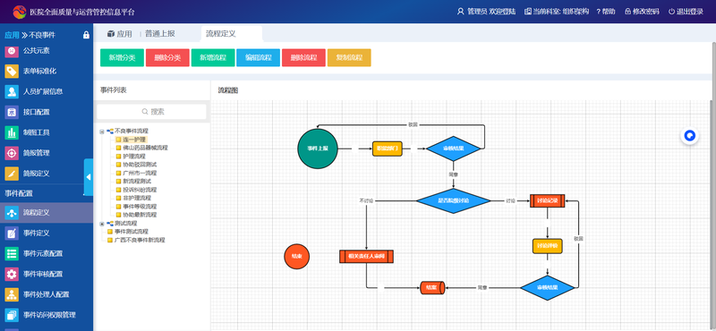Click the 修改密码 lock icon
The height and width of the screenshot is (331, 716).
[628, 12]
